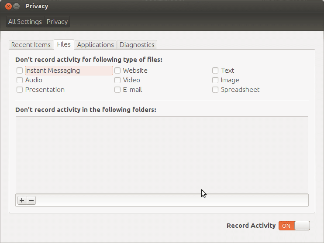Screen dimensions: 324x243
Task: Enable the Text file type checkbox
Action: (215, 71)
